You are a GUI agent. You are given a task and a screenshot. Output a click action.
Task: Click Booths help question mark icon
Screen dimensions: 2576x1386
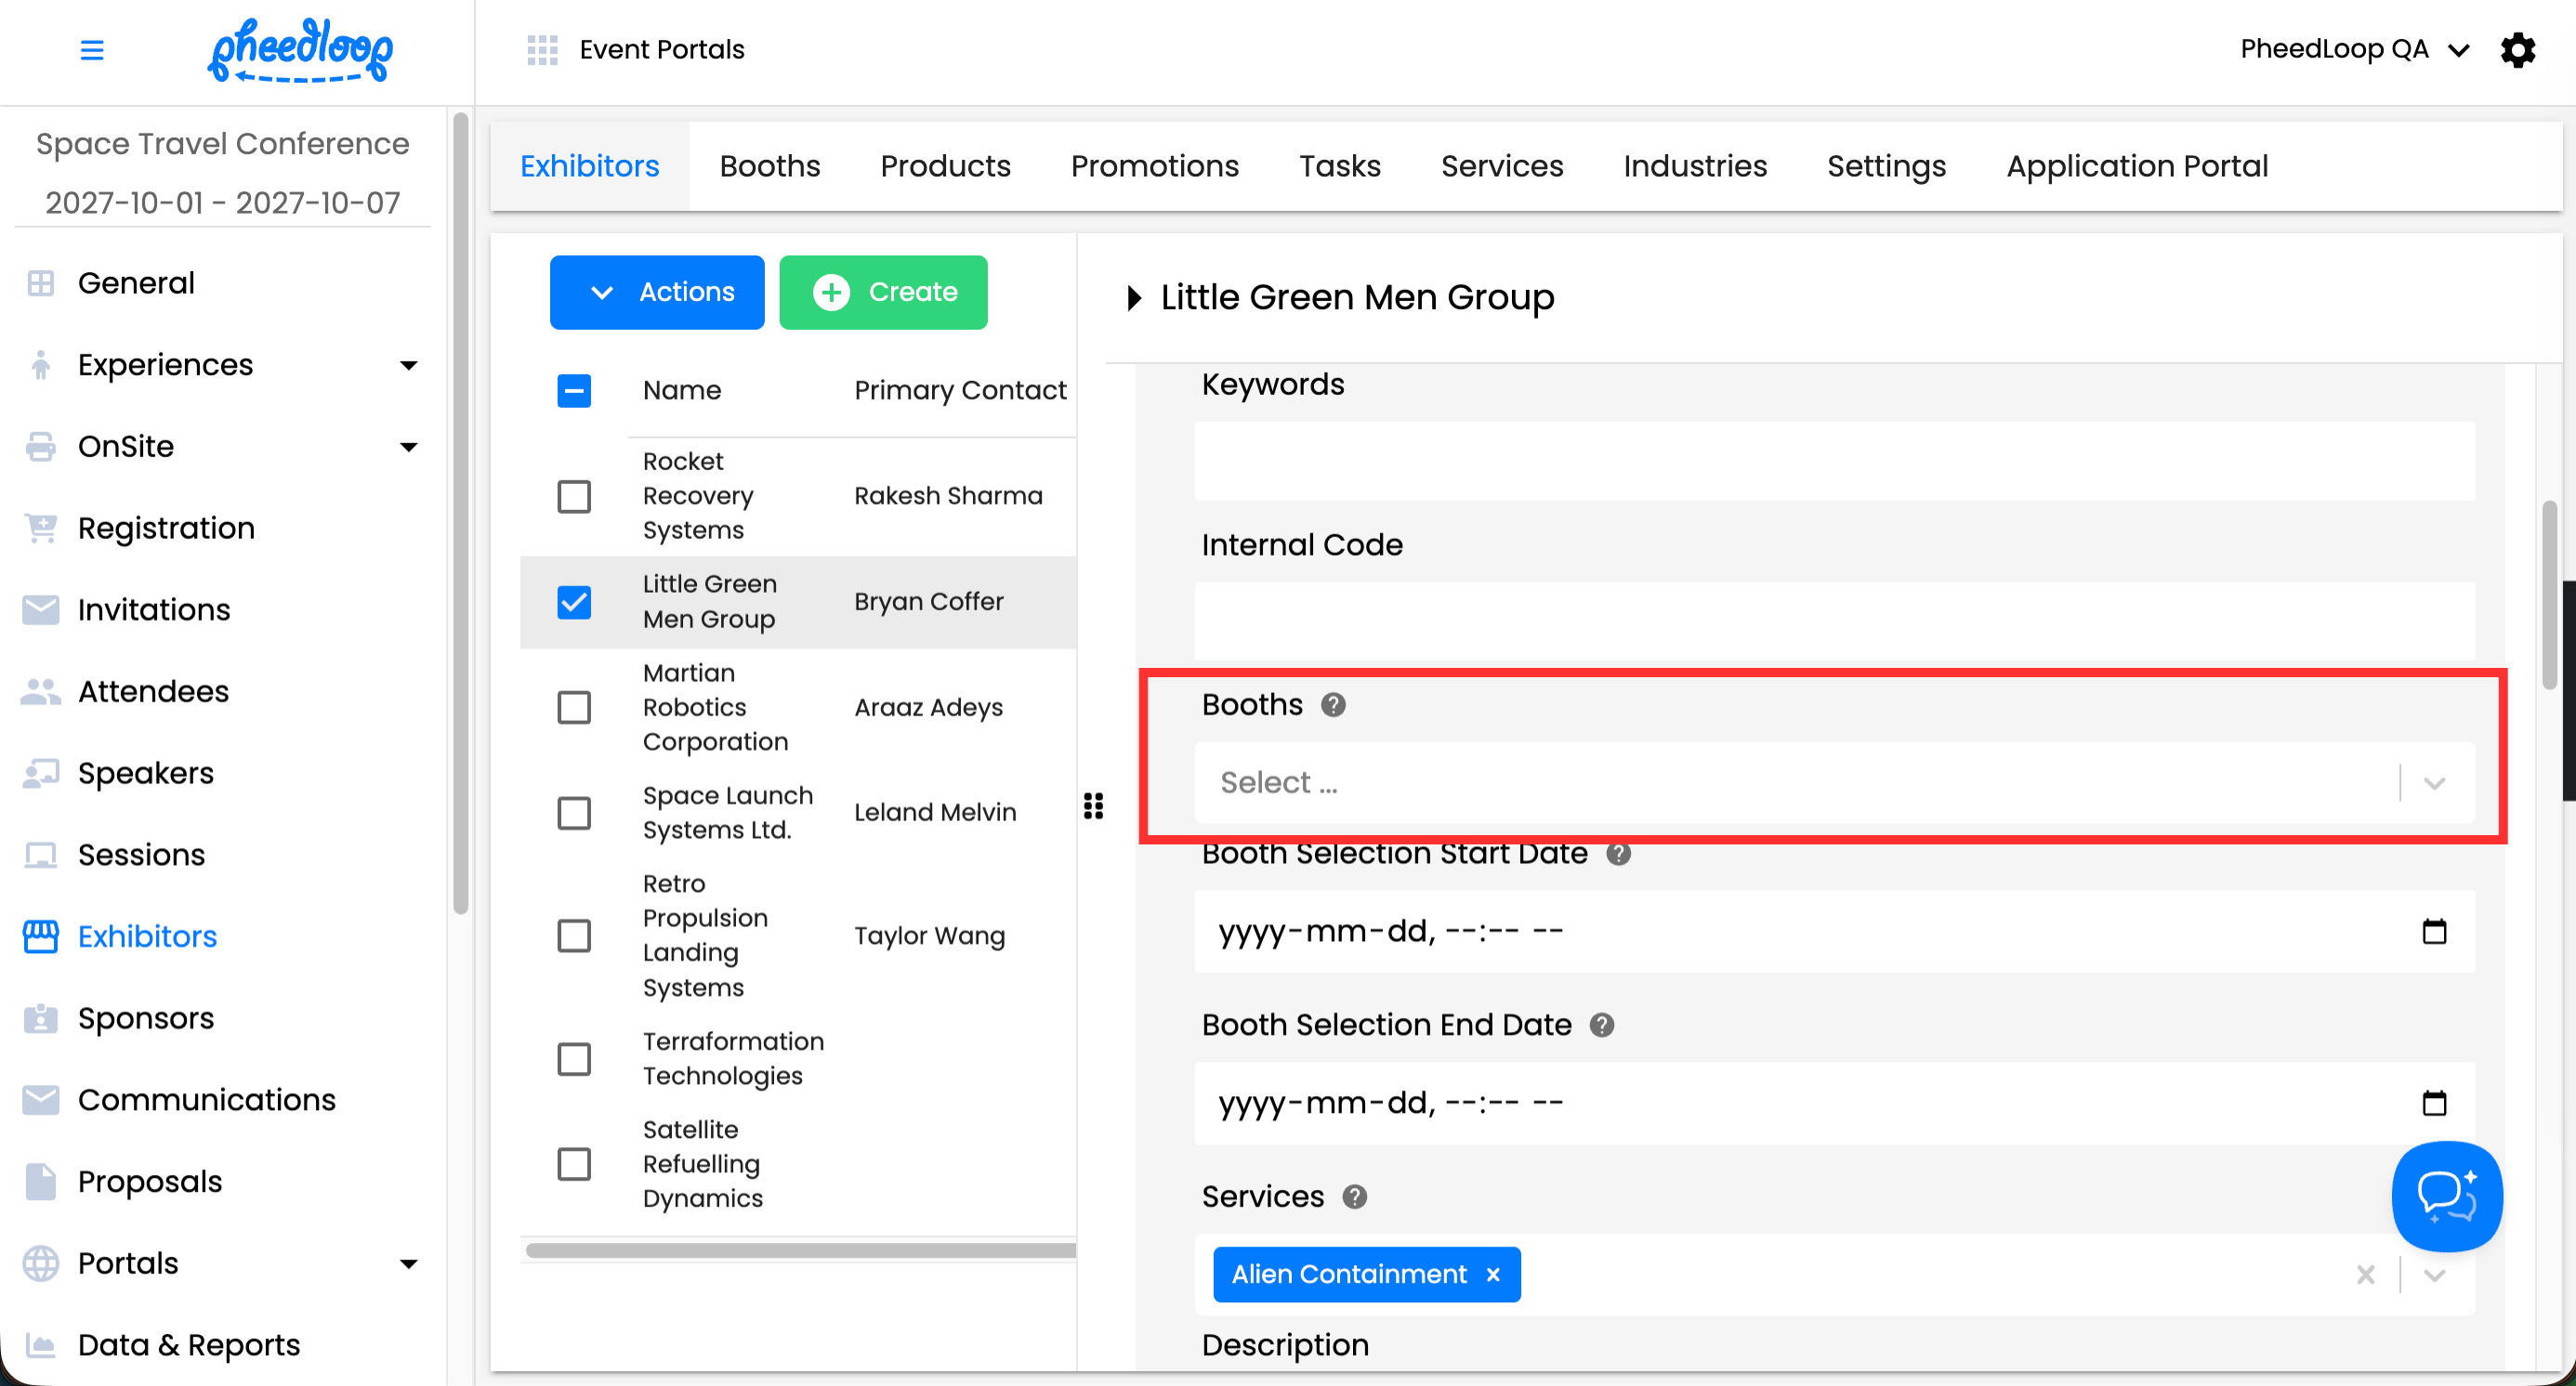[1332, 704]
